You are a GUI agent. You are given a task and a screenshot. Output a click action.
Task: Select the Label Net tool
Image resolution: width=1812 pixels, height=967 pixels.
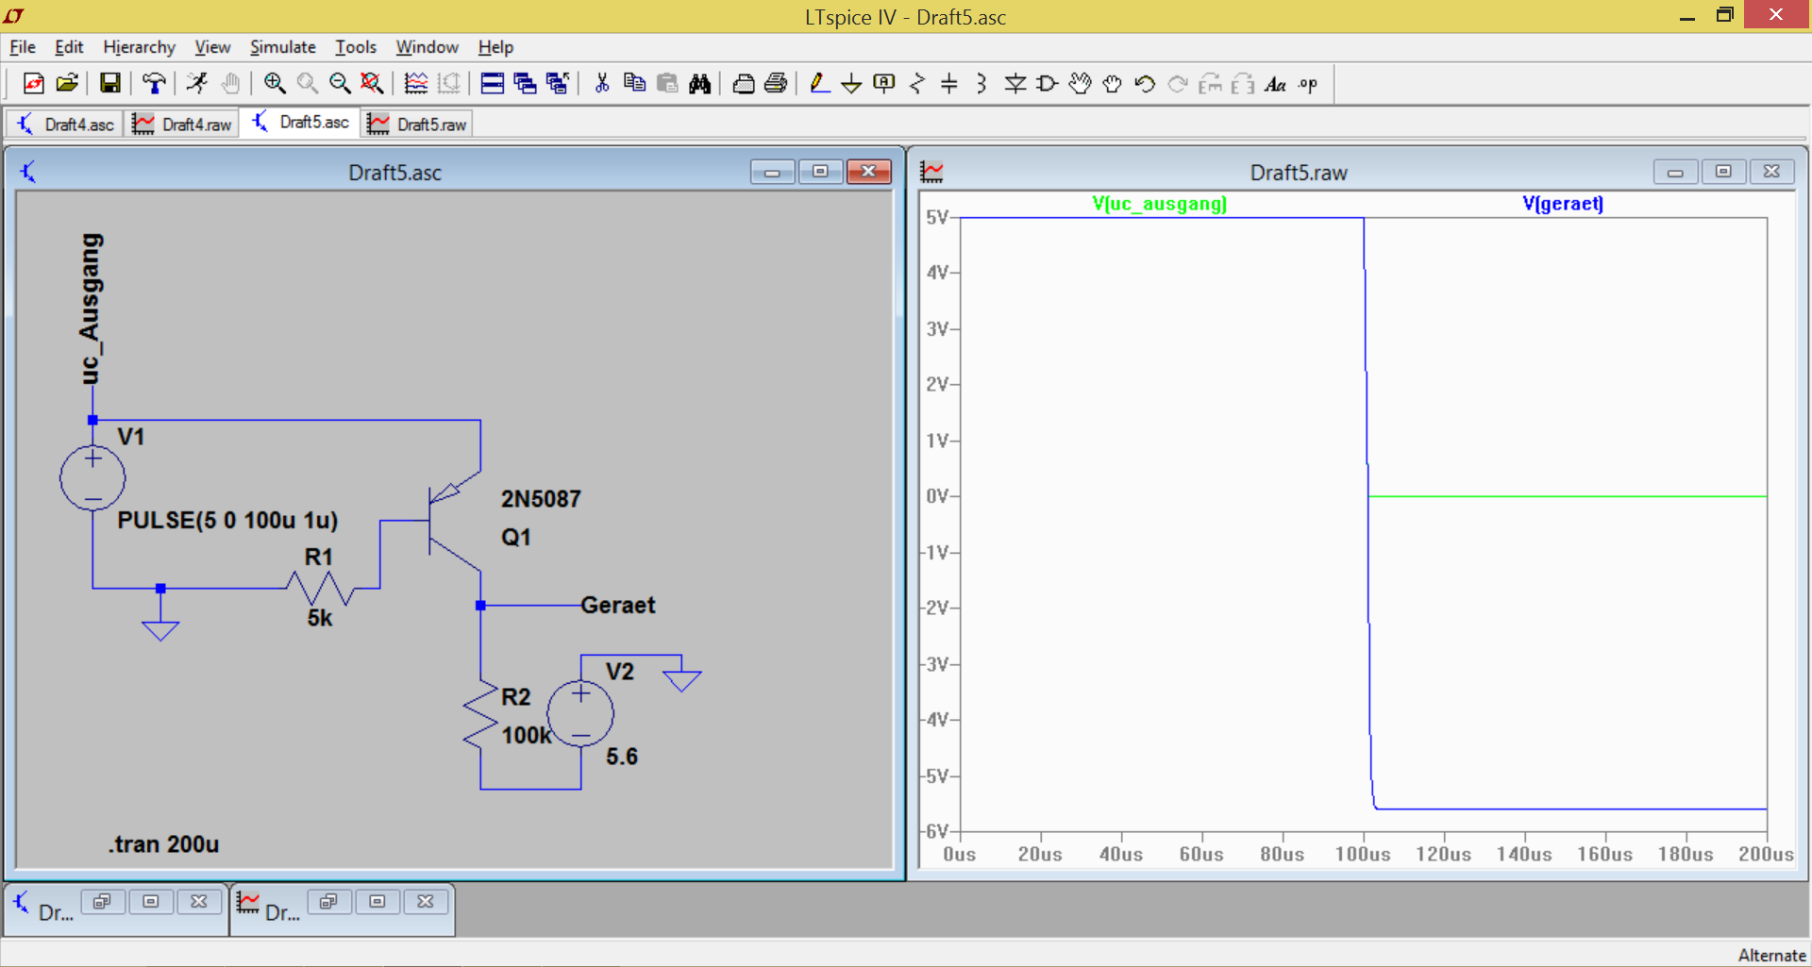point(884,84)
